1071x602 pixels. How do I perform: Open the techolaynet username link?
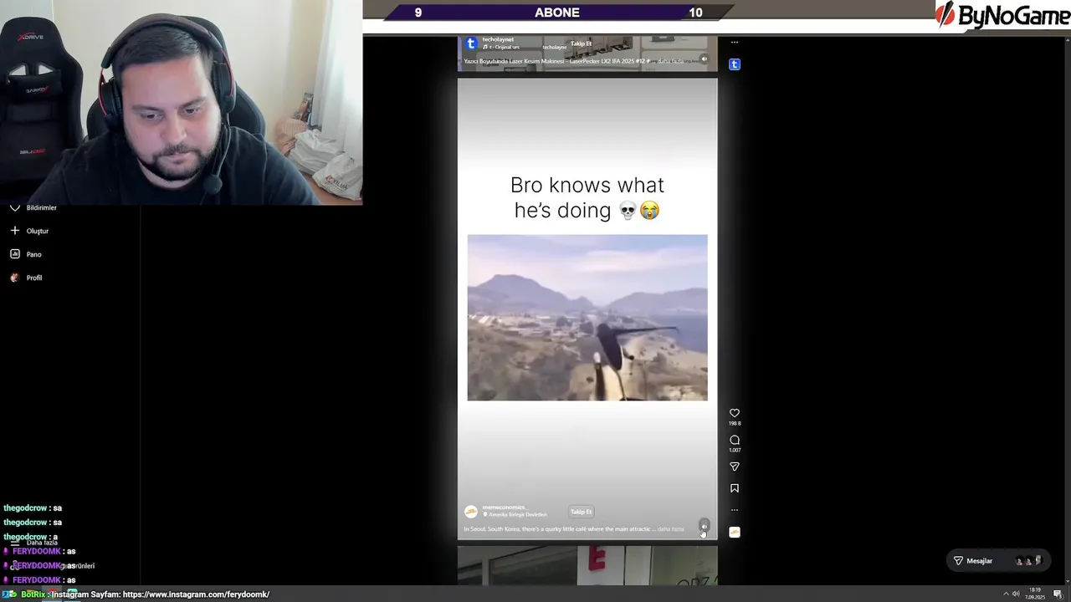point(498,39)
